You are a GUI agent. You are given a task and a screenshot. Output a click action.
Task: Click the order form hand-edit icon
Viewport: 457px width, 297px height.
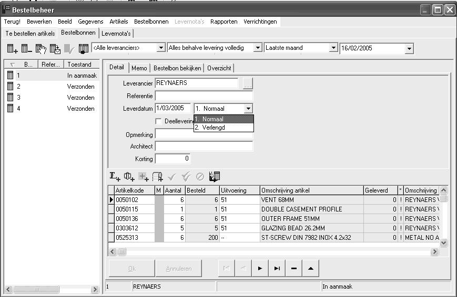pos(41,49)
